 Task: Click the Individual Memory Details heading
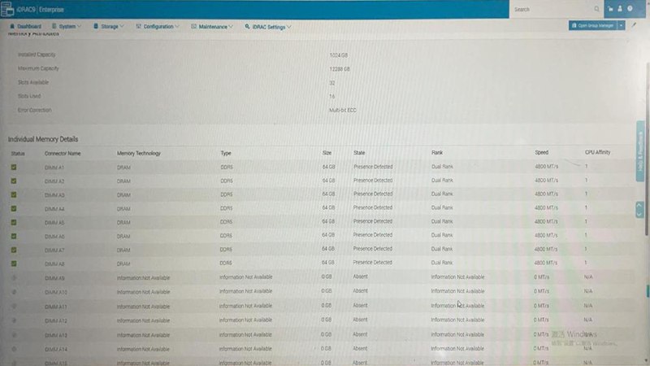[x=43, y=139]
